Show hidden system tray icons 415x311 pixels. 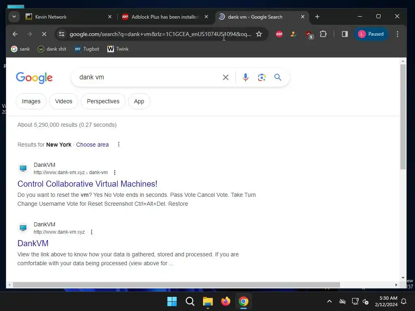tap(329, 301)
